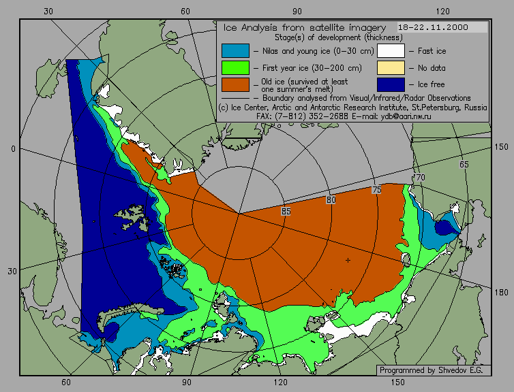Viewport: 514px width, 392px height.
Task: Click the white Fast ice legend swatch
Action: point(391,51)
